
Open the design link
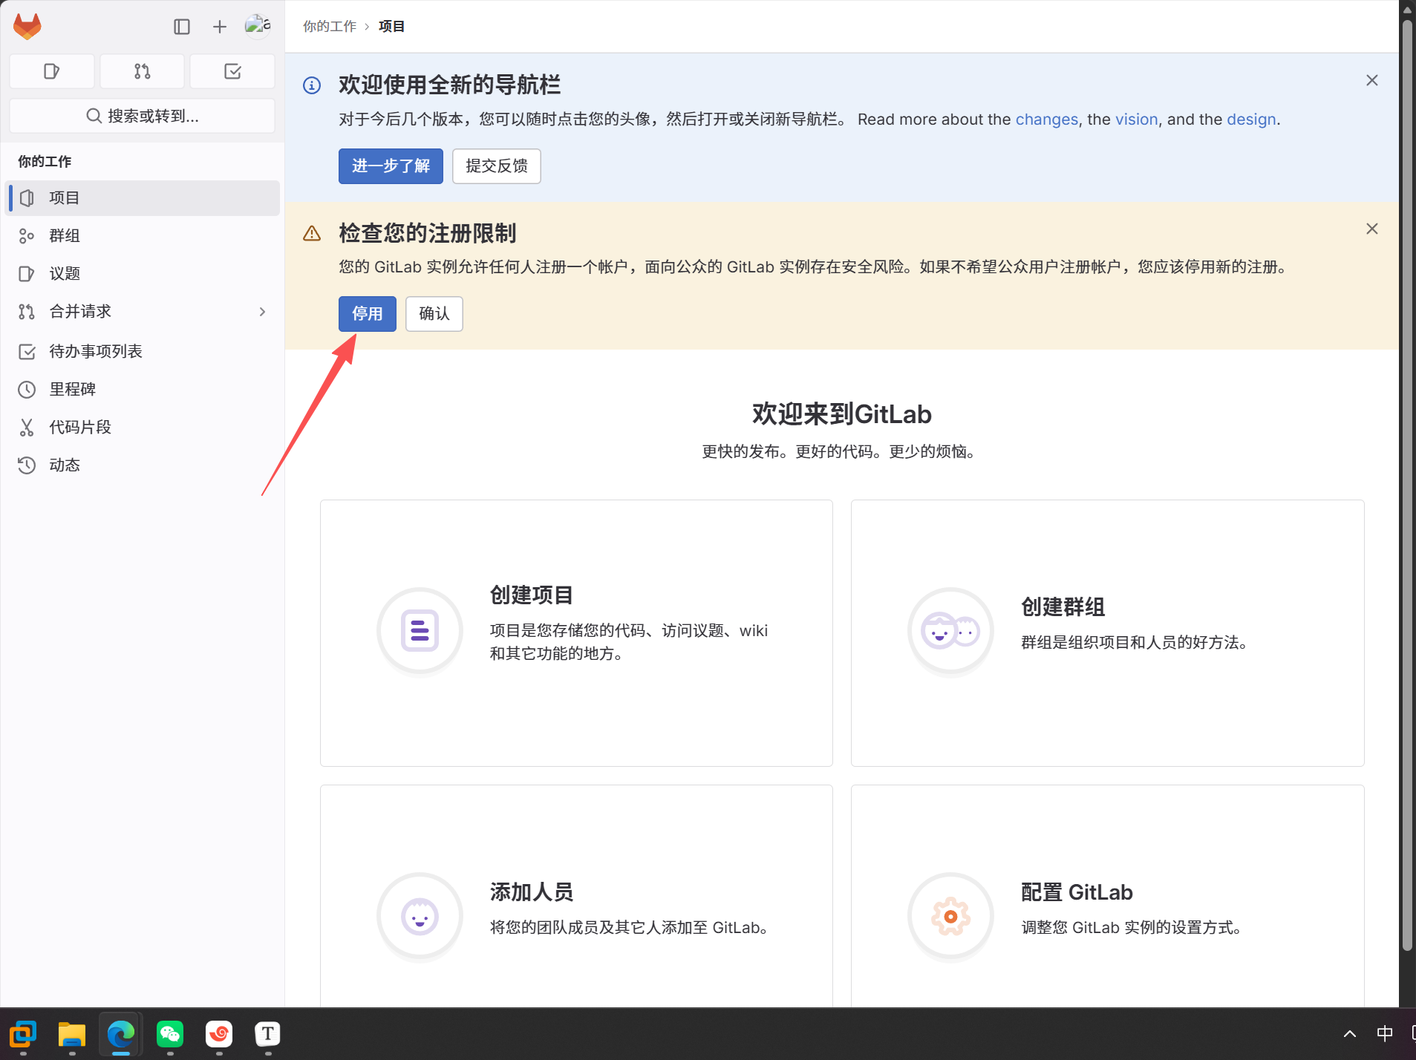[x=1251, y=120]
